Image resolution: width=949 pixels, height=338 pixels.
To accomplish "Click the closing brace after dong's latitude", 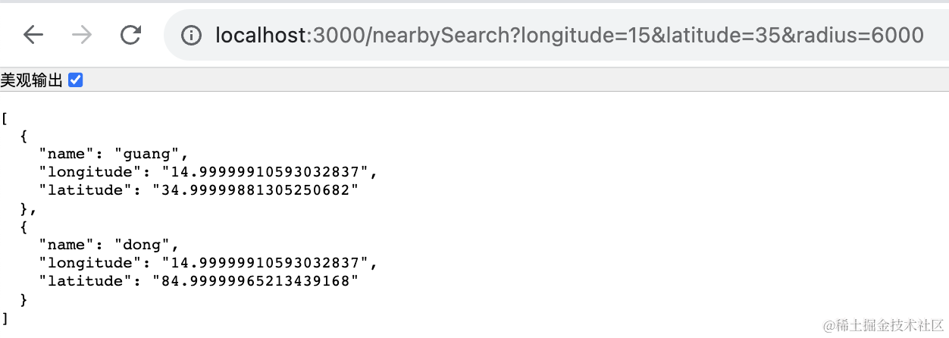I will [x=23, y=299].
